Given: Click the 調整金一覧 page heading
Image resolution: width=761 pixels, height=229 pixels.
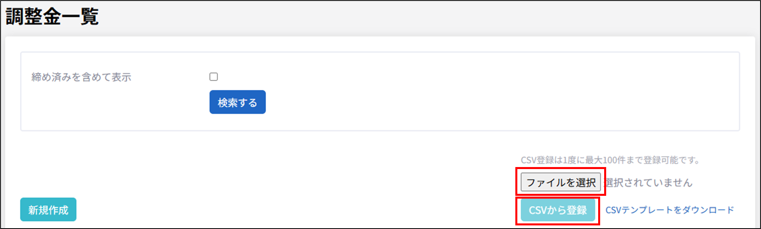Looking at the screenshot, I should [52, 17].
